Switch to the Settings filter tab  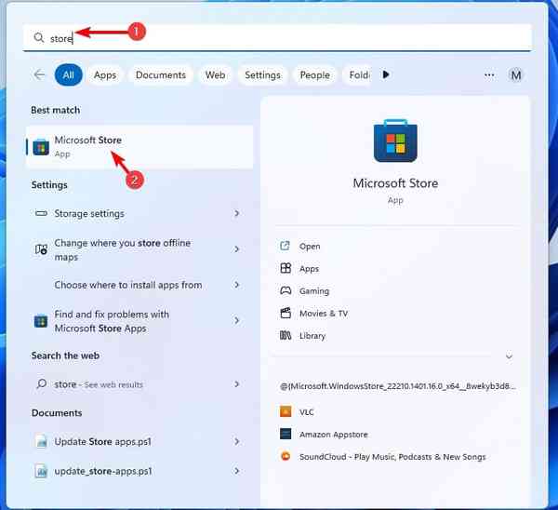click(x=262, y=75)
